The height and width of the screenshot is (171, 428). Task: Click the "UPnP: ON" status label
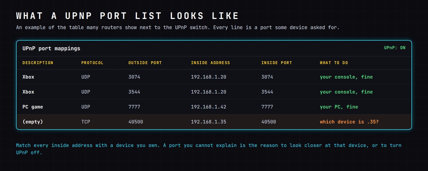point(395,48)
